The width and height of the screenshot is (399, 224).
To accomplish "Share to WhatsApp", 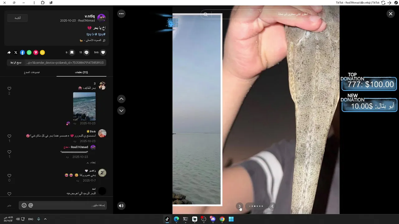I will pyautogui.click(x=29, y=53).
